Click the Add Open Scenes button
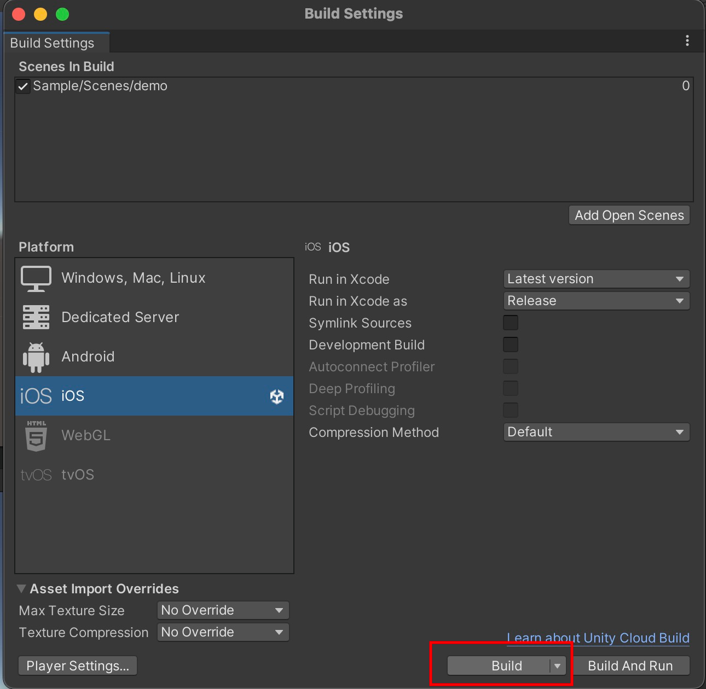The height and width of the screenshot is (689, 706). (628, 215)
